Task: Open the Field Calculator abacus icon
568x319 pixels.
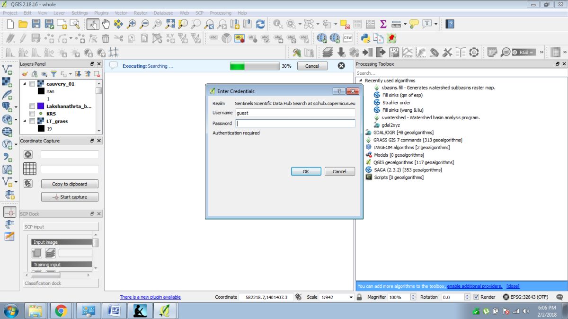Action: (371, 24)
